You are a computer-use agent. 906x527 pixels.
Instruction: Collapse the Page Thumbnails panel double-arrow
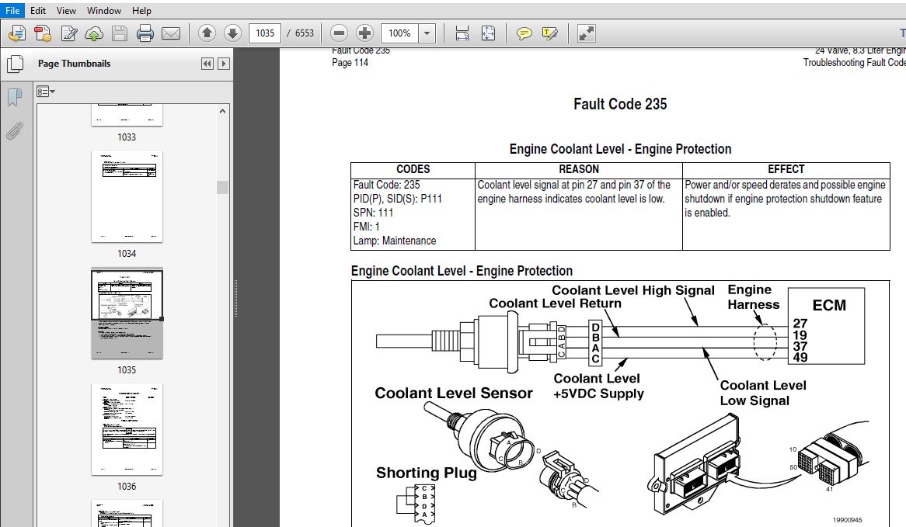pyautogui.click(x=207, y=64)
